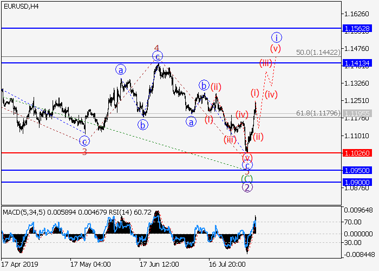This screenshot has width=379, height=271.
Task: Click the red 1.10260 price level tag
Action: coord(357,153)
